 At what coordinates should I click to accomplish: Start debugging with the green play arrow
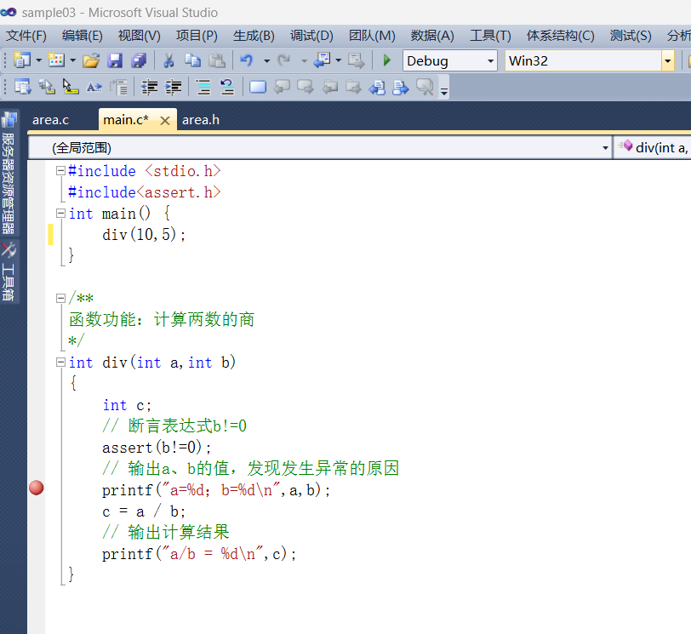pyautogui.click(x=387, y=60)
